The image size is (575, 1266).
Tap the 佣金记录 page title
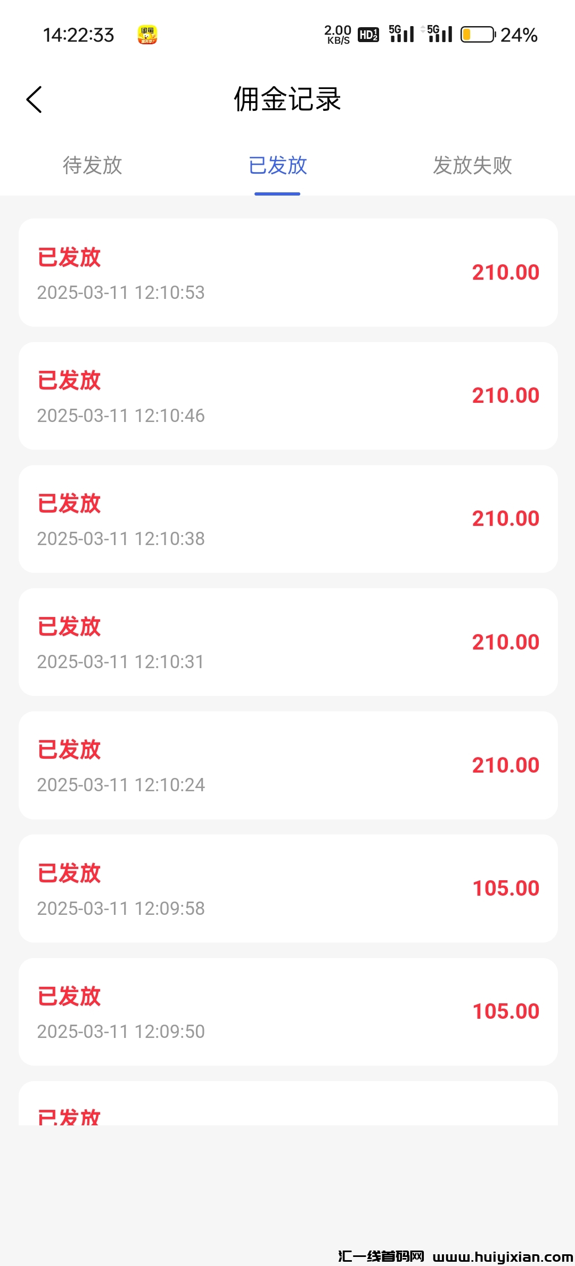pyautogui.click(x=287, y=100)
